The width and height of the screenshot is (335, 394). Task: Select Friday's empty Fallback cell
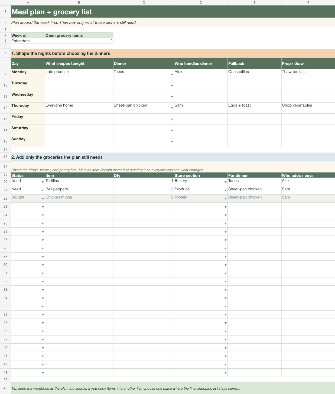(x=255, y=119)
